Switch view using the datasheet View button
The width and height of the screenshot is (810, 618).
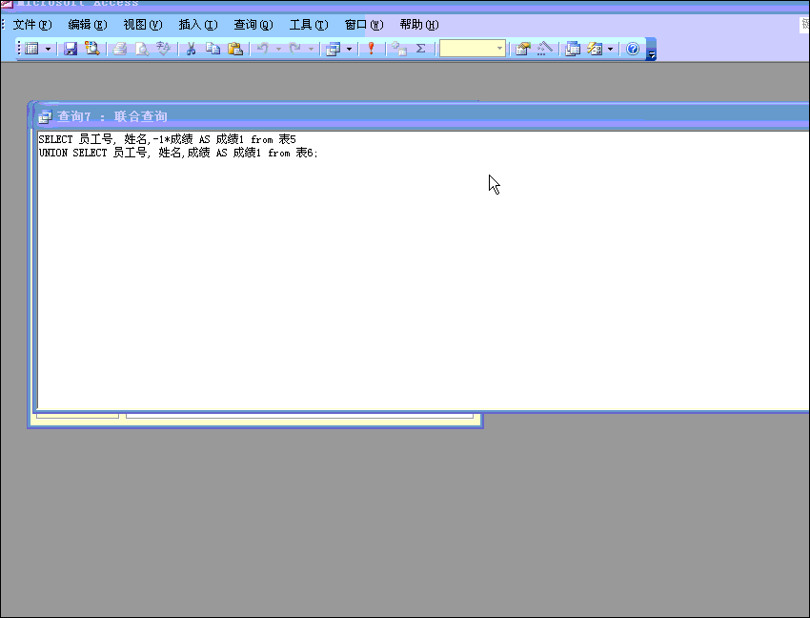pyautogui.click(x=31, y=49)
